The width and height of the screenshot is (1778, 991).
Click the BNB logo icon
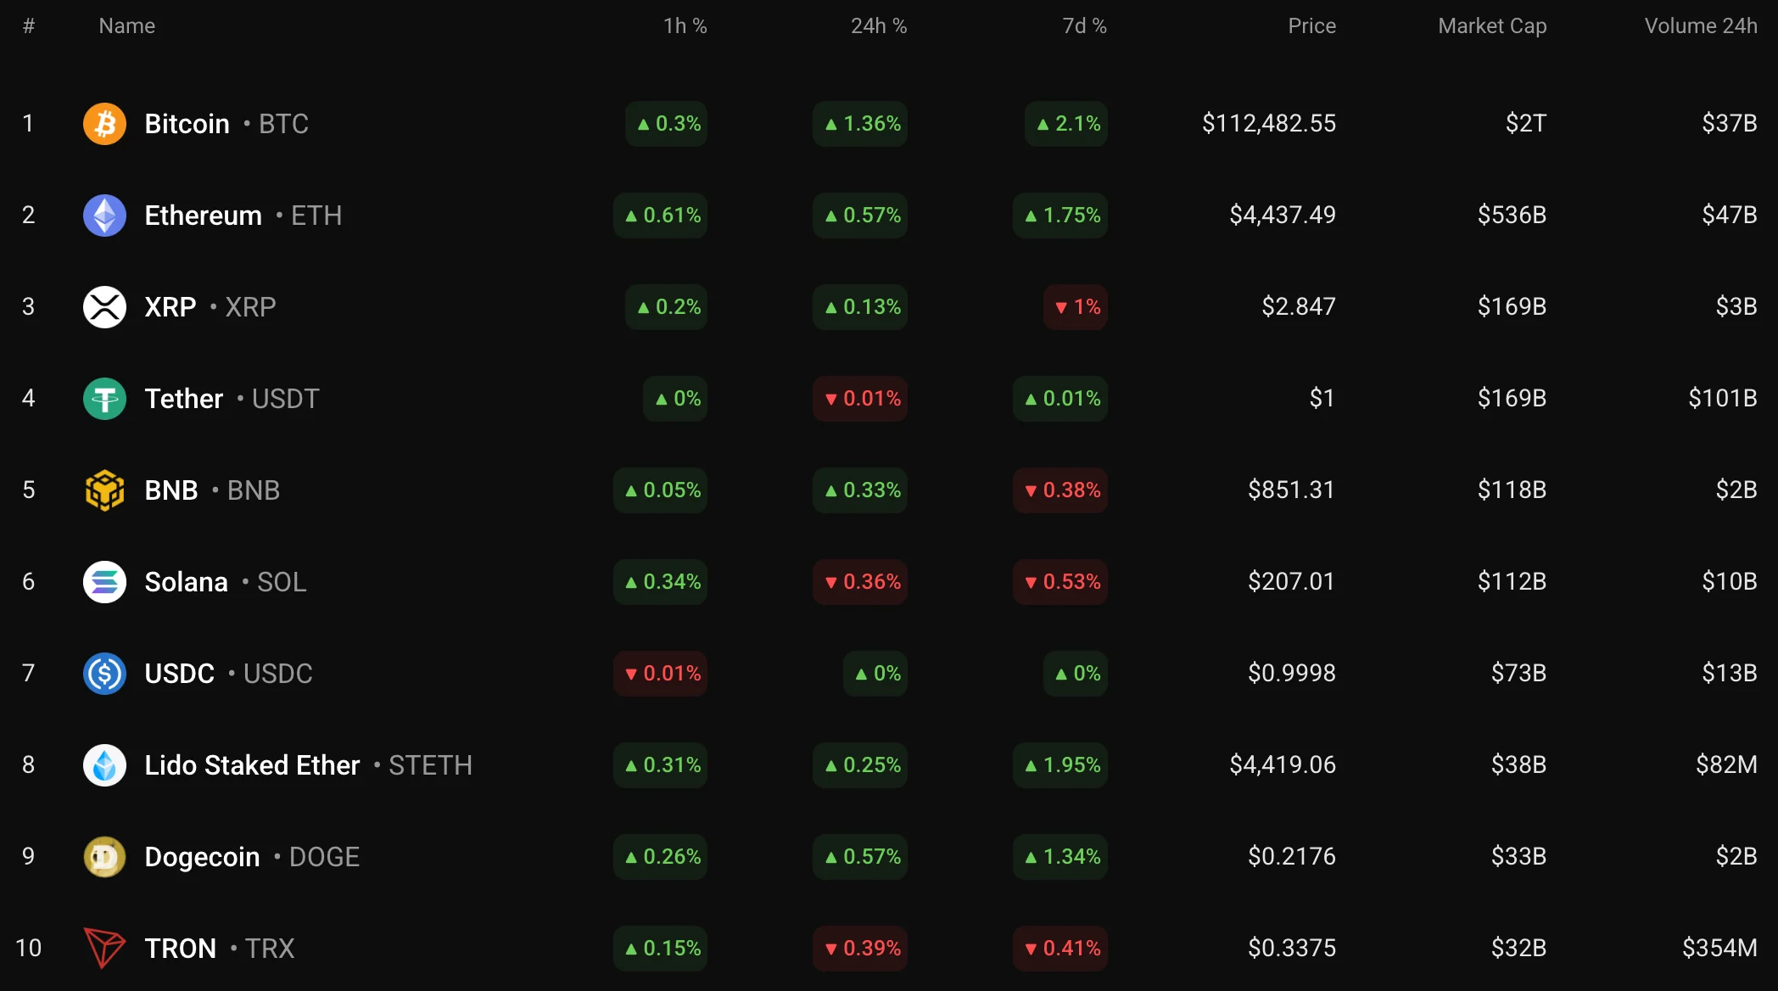tap(104, 490)
